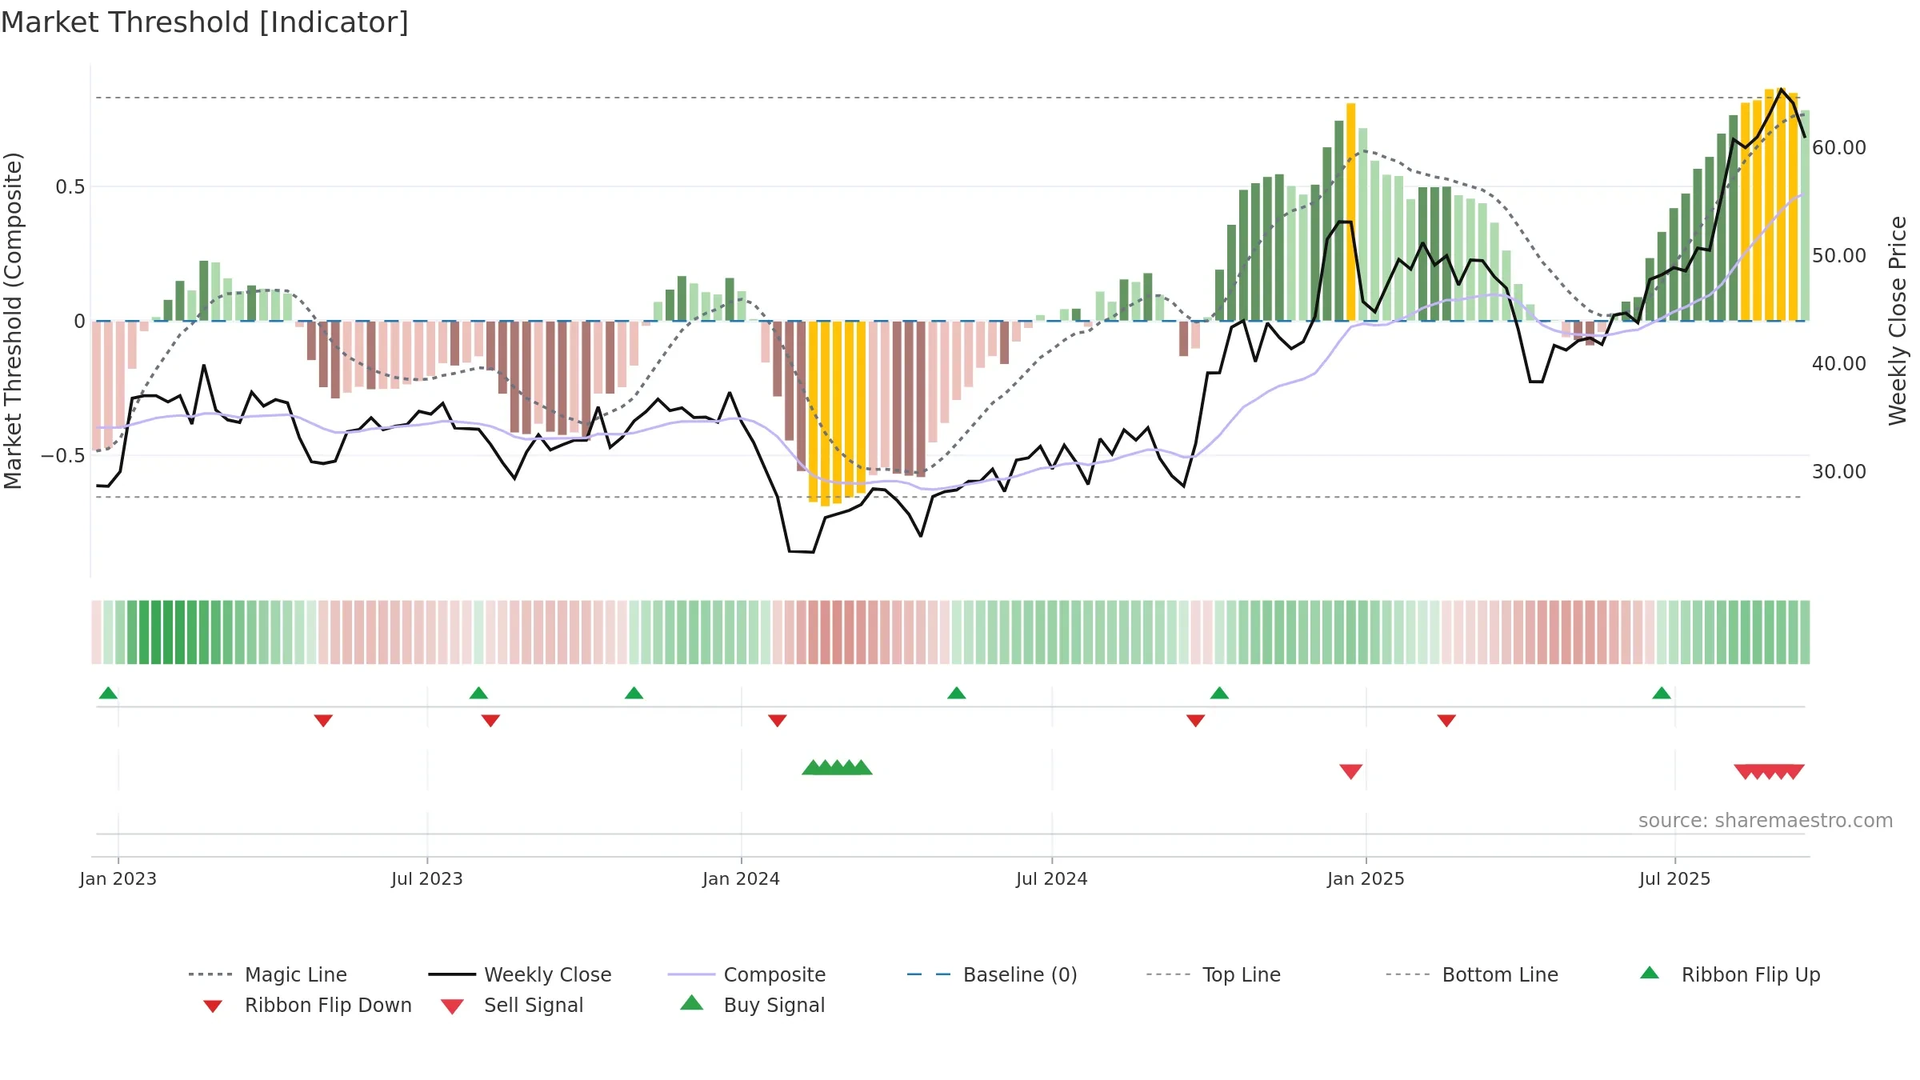Click the lone sell signal marker before Jan 2025
This screenshot has height=1080, width=1920.
[x=1351, y=771]
